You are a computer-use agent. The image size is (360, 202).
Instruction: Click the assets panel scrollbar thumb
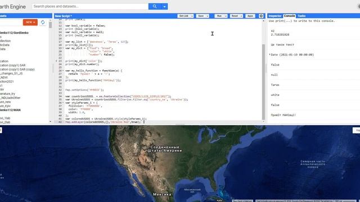tap(50, 25)
